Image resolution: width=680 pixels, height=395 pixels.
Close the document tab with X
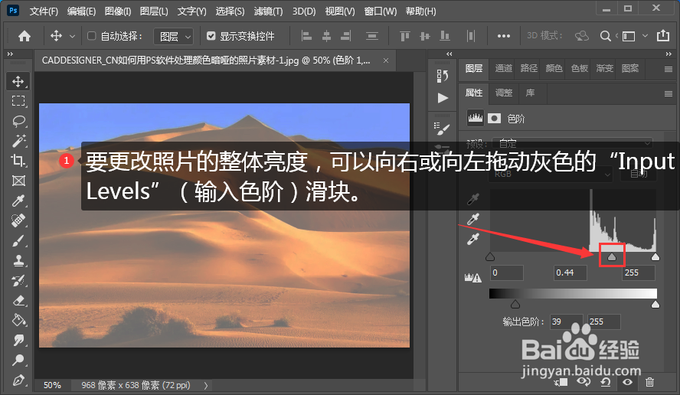tap(385, 60)
